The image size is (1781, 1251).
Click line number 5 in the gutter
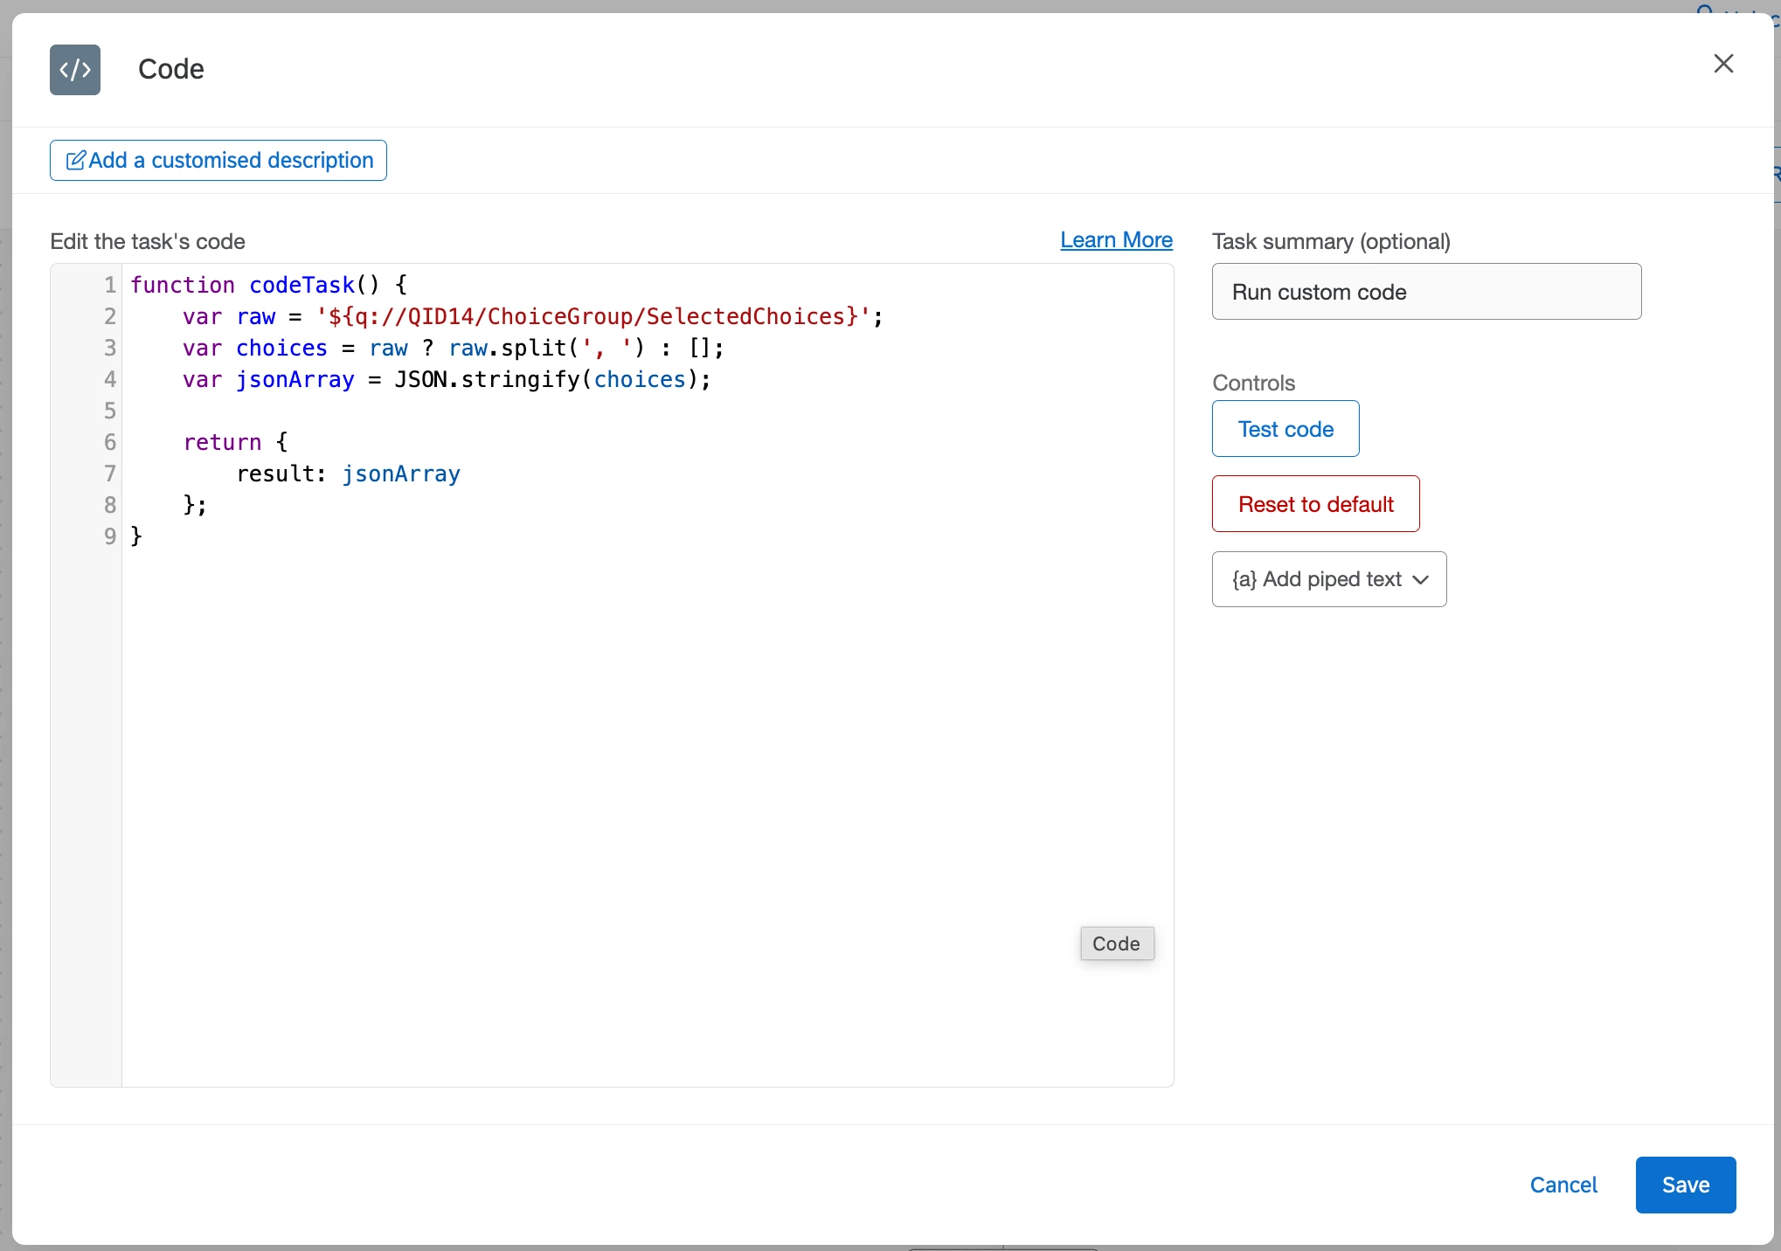[x=110, y=411]
